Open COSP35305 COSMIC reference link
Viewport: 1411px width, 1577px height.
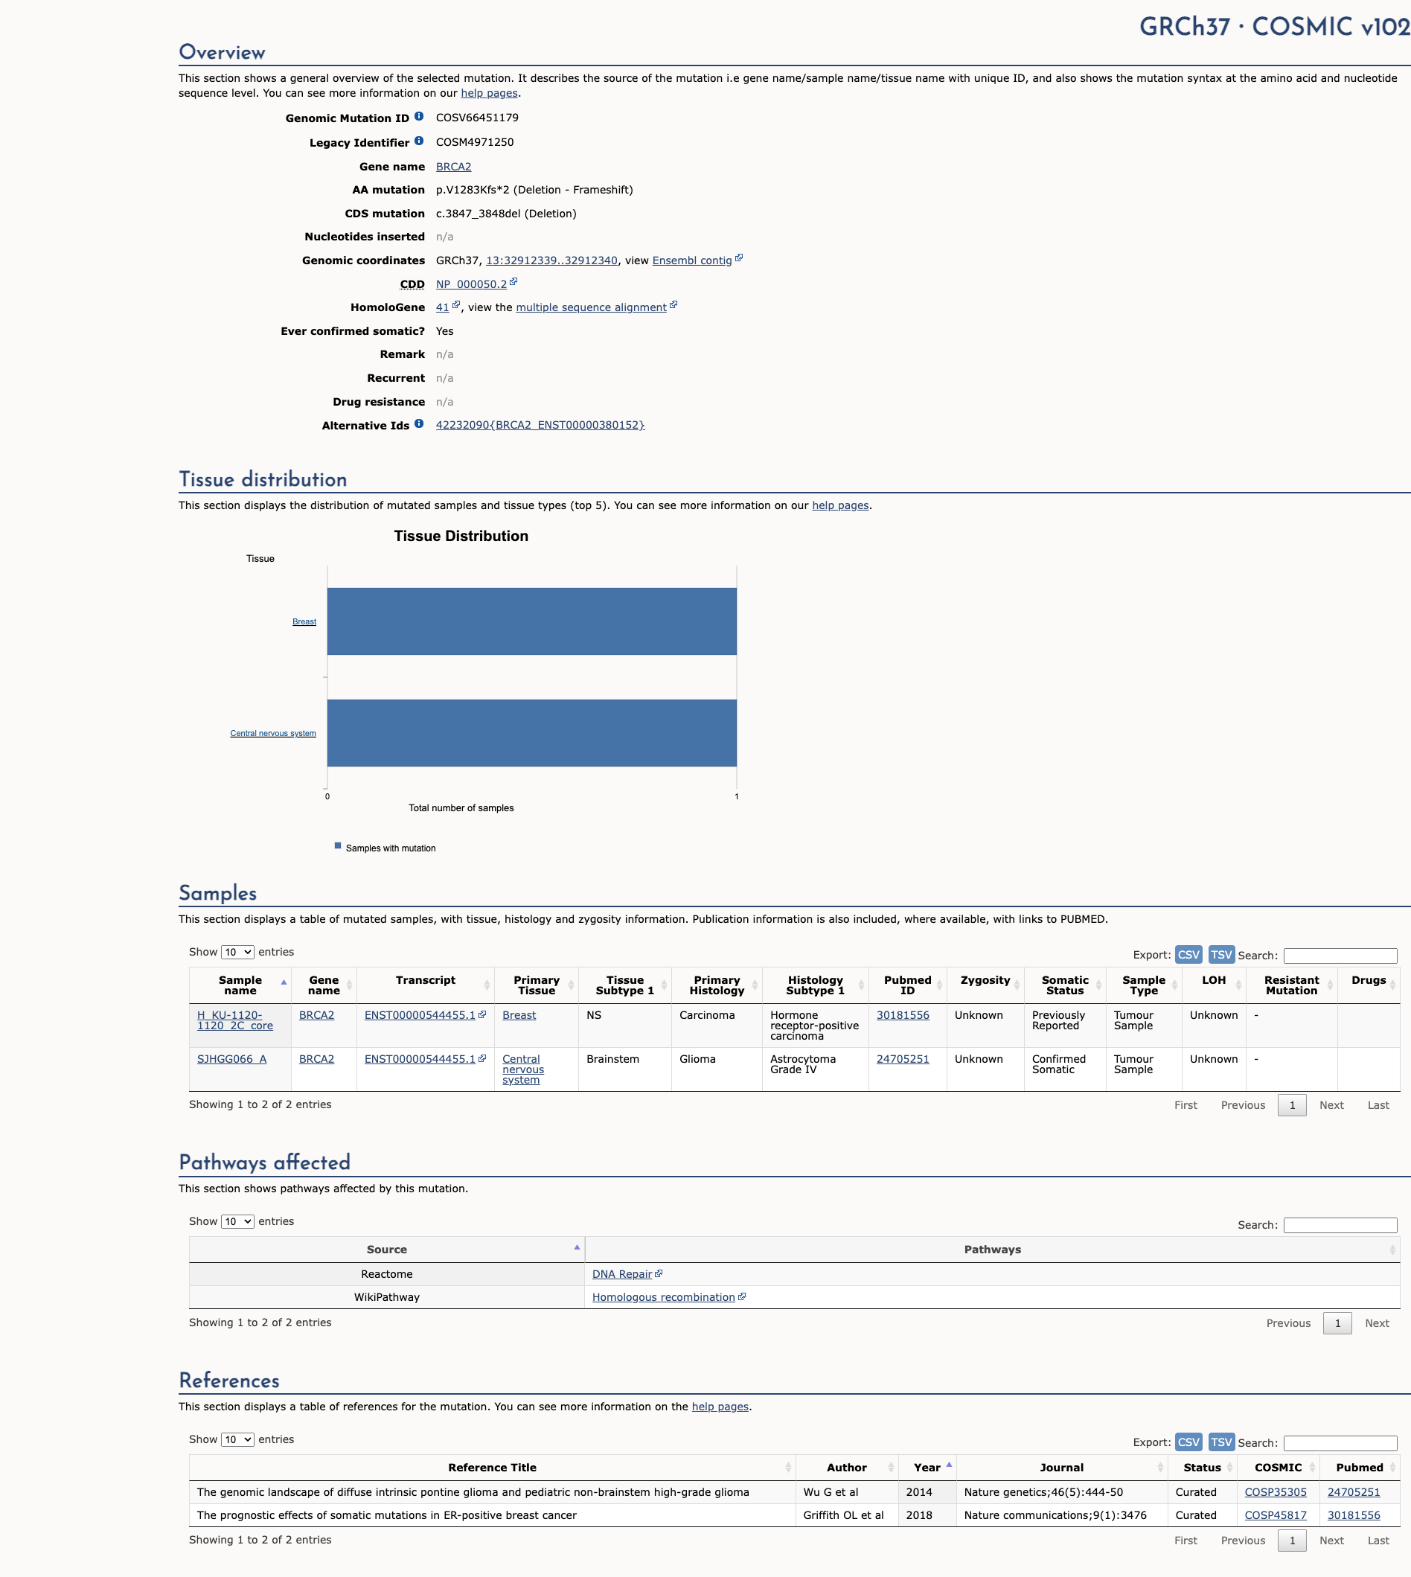click(1276, 1492)
